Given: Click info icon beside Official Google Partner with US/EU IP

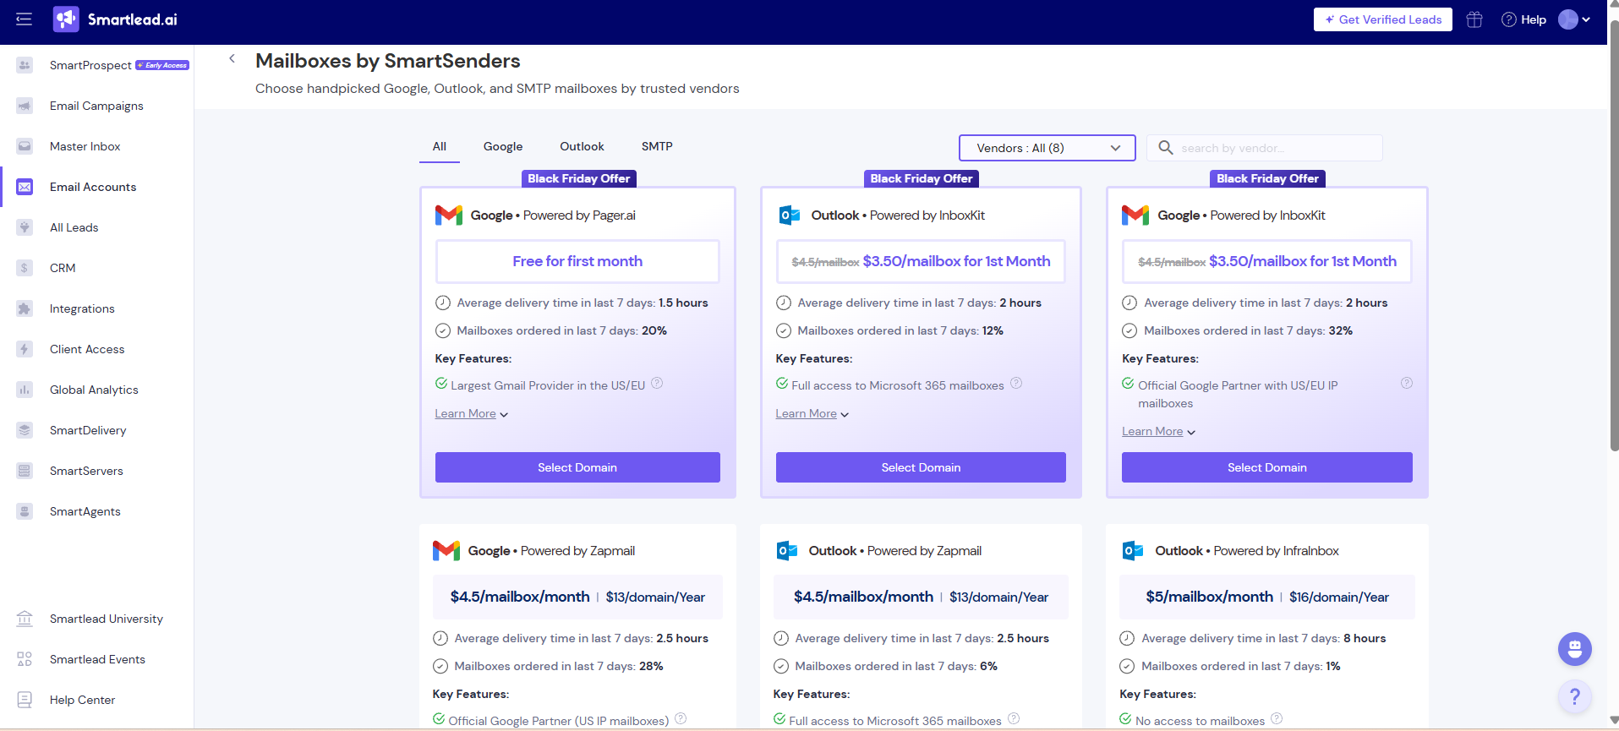Looking at the screenshot, I should point(1407,383).
